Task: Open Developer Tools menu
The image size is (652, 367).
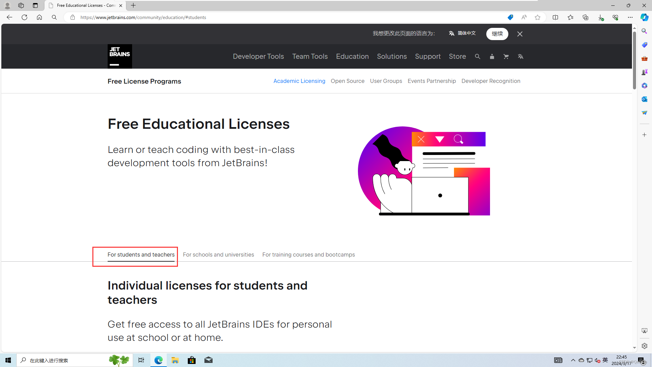Action: tap(258, 56)
